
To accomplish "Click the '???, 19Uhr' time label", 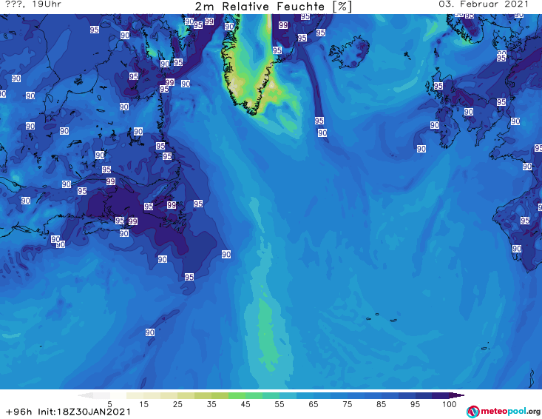I will pyautogui.click(x=33, y=4).
